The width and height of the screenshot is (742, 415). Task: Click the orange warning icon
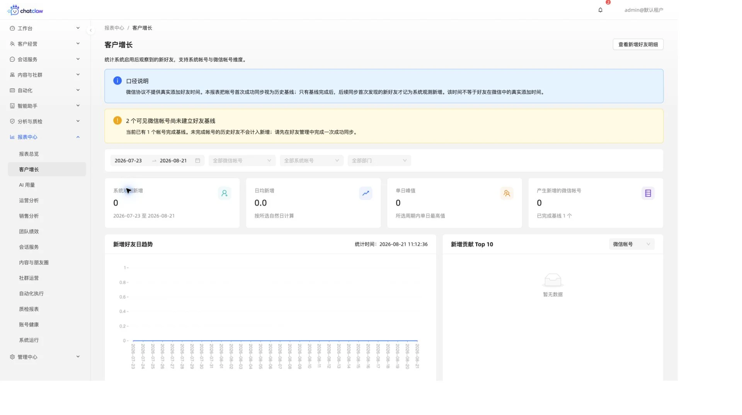click(117, 120)
